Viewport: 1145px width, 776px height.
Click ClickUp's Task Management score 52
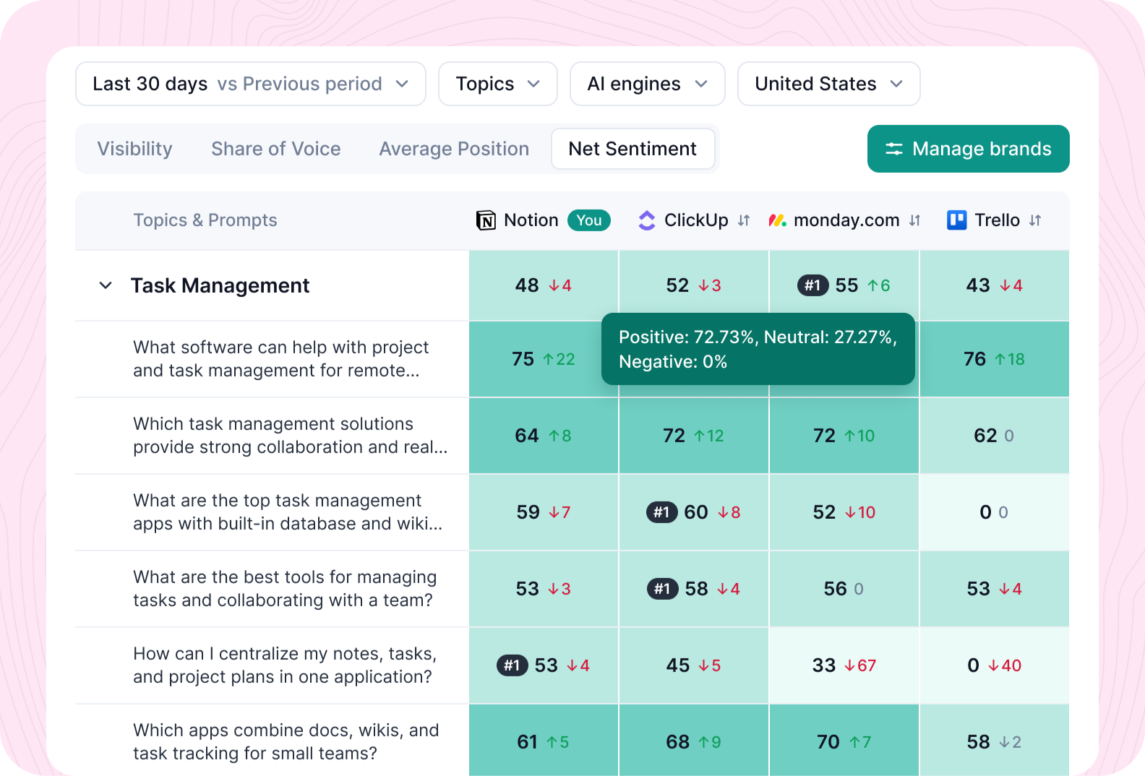point(694,285)
